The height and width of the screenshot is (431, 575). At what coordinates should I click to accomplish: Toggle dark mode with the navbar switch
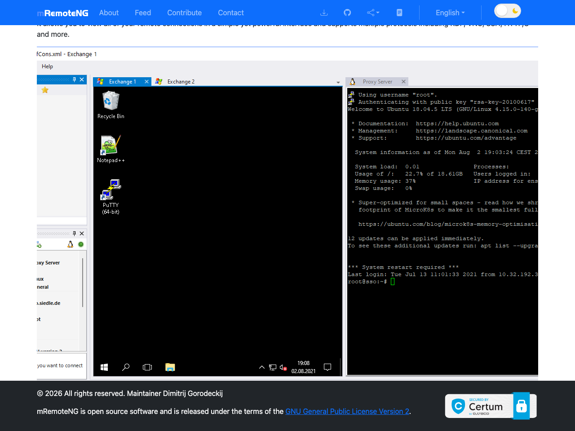pos(507,10)
